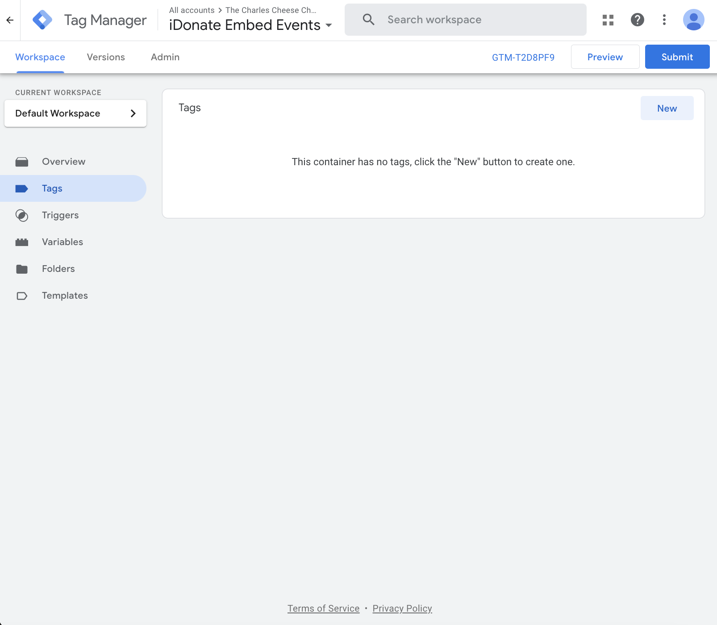Click the Triggers sidebar icon

[22, 215]
